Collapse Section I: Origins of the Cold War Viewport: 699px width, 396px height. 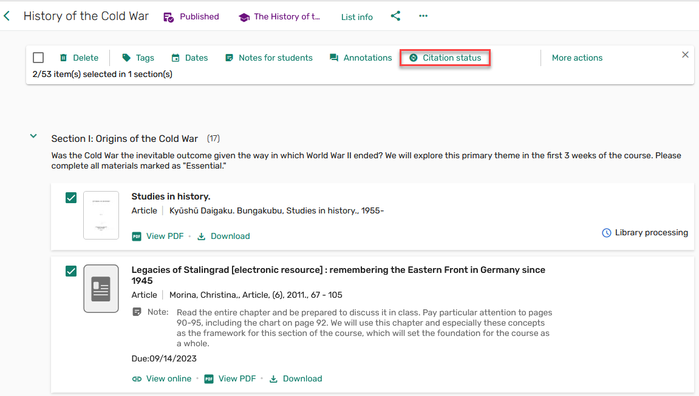33,136
